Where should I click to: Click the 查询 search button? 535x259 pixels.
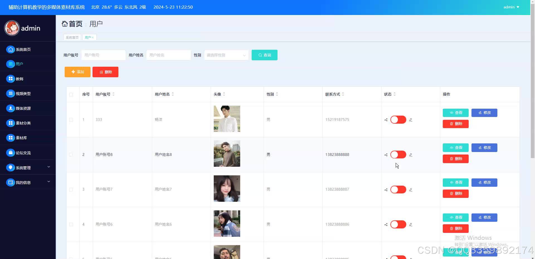tap(264, 55)
